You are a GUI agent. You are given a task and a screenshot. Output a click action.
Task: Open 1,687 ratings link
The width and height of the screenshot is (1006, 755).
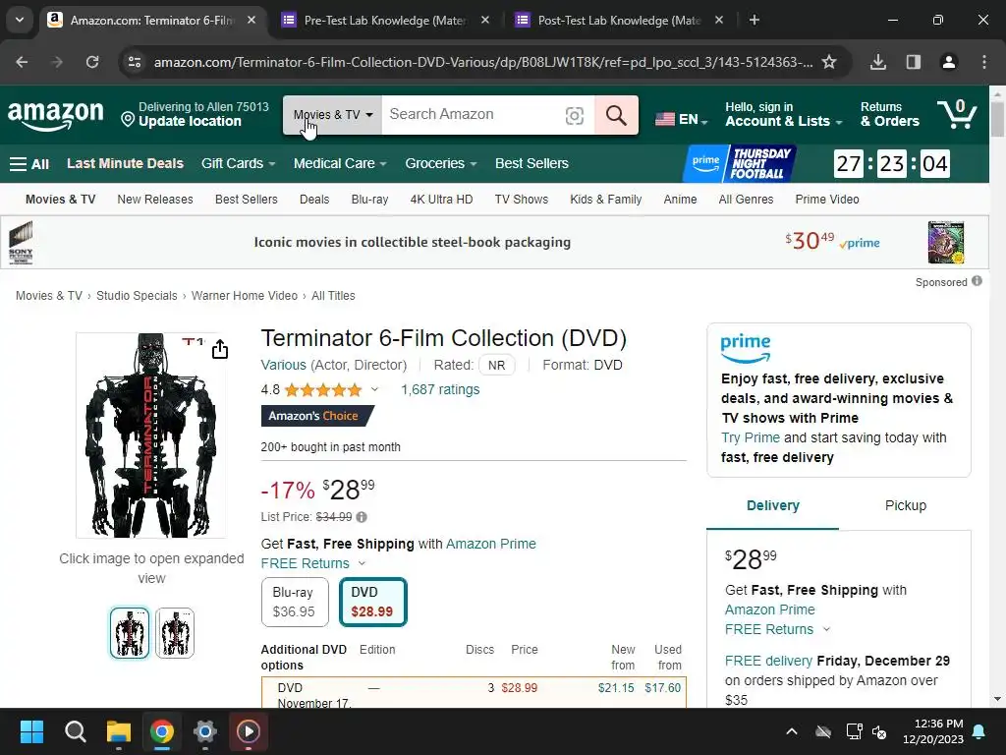[440, 389]
